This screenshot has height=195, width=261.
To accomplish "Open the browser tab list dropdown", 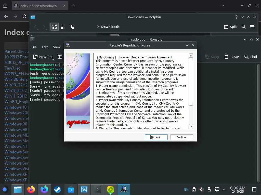I will (223, 6).
